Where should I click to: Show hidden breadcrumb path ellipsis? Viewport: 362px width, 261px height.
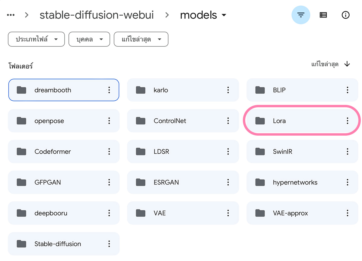(x=11, y=15)
